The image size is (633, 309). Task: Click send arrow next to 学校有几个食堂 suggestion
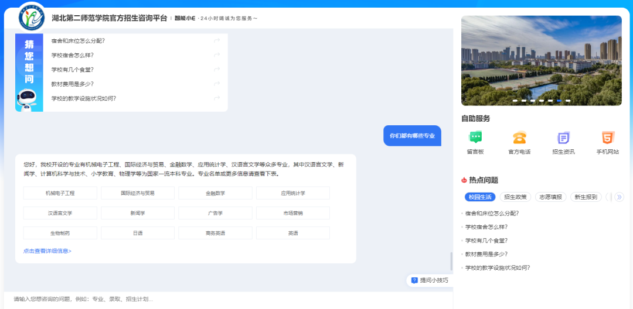click(x=217, y=70)
